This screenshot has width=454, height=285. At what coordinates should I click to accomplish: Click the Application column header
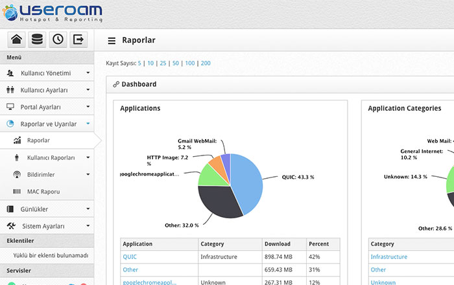(x=160, y=244)
